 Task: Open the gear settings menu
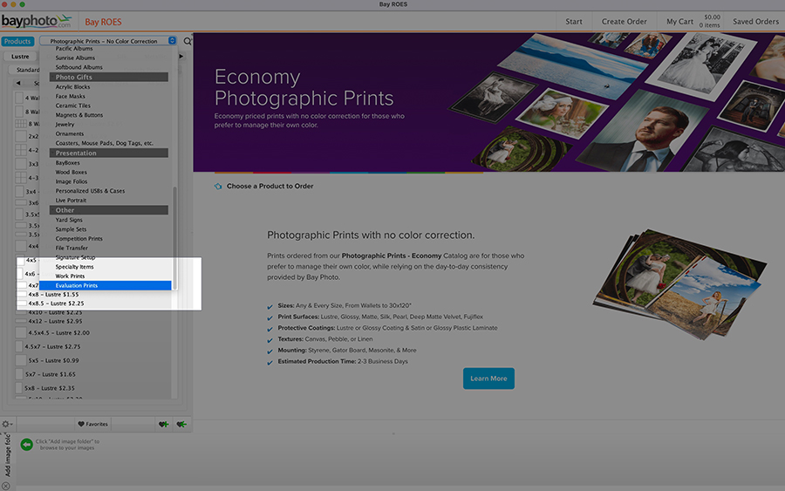pos(7,424)
